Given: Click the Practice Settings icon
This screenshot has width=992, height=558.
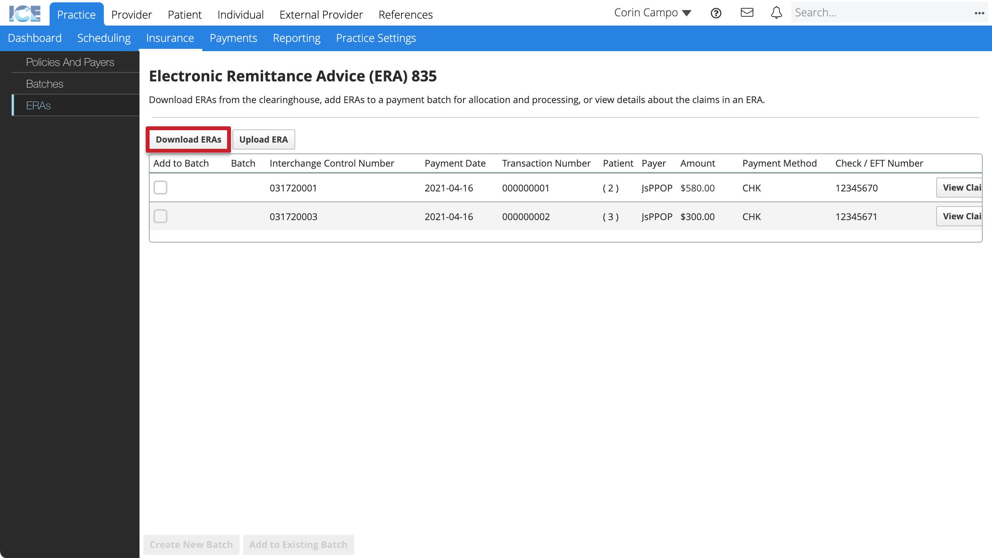Looking at the screenshot, I should click(x=376, y=38).
